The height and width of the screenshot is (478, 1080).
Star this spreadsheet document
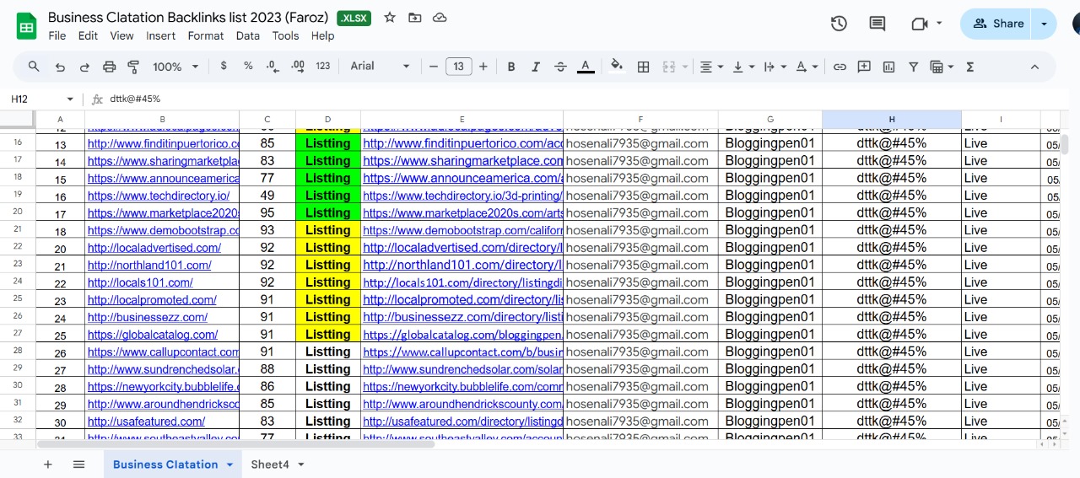390,18
